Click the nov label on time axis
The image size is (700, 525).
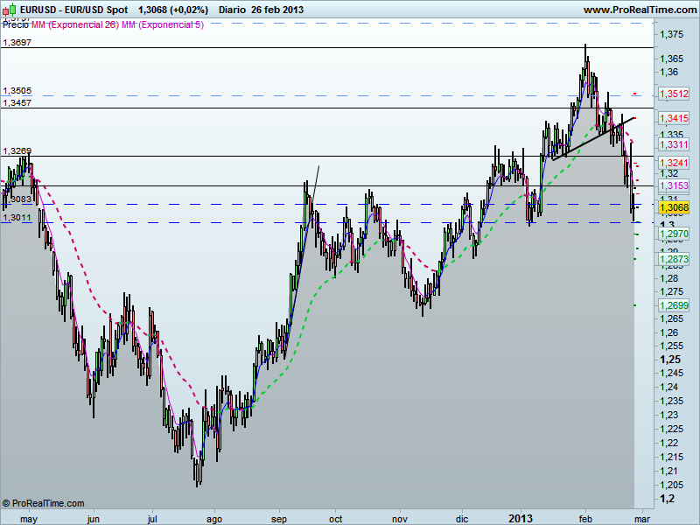400,519
